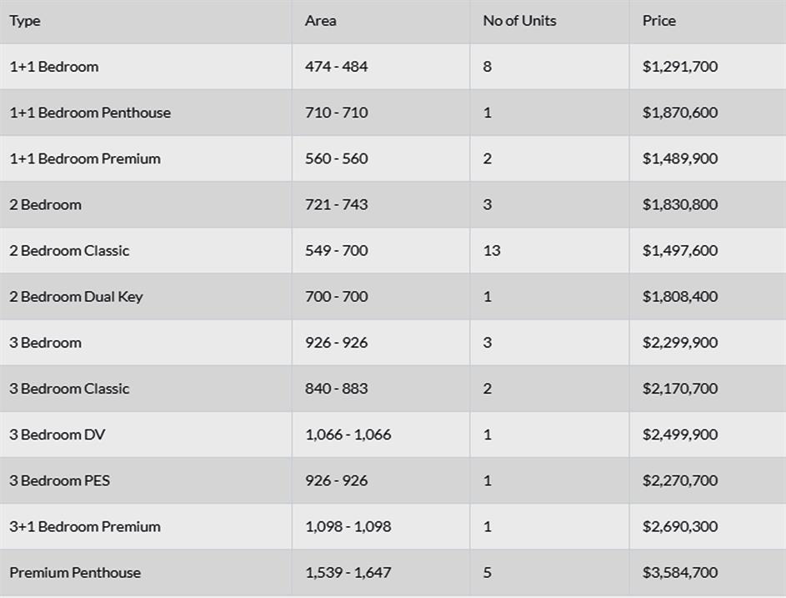
Task: Select the 1+1 Bedroom Penthouse row label
Action: tap(90, 113)
